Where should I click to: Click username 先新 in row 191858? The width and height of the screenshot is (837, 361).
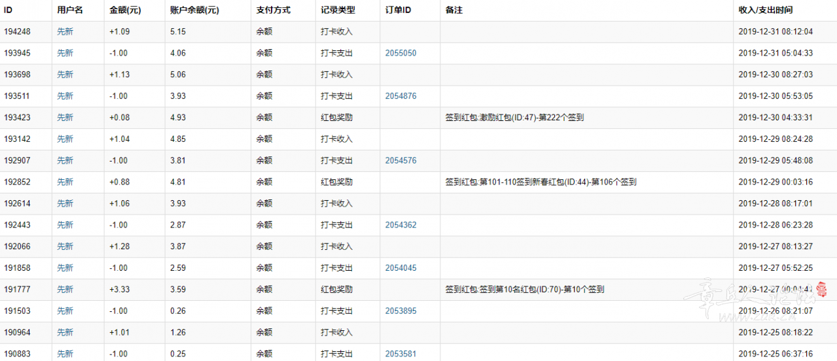[x=65, y=268]
